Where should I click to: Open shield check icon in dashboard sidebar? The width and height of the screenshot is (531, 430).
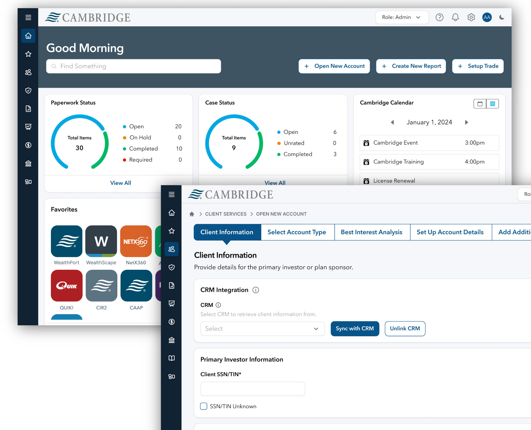pos(28,90)
